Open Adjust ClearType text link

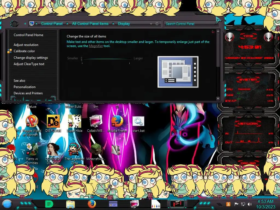[29, 64]
